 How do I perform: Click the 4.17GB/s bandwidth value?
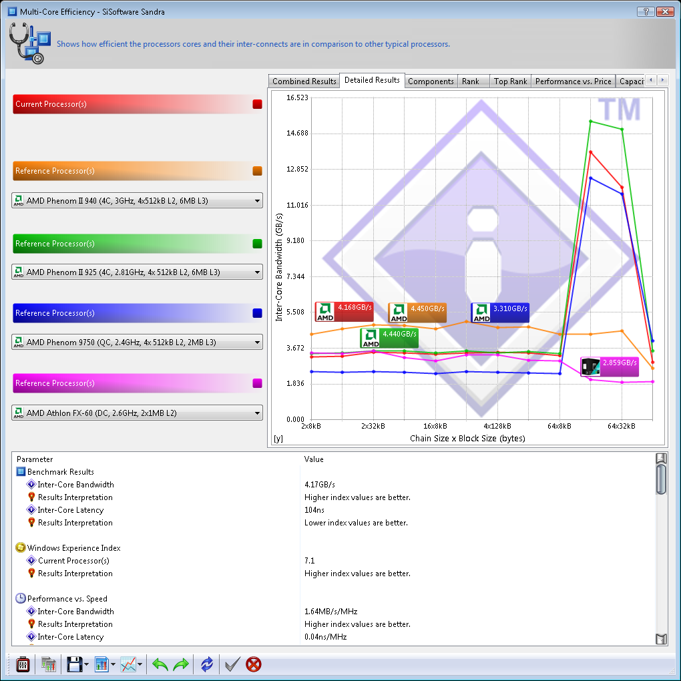320,485
